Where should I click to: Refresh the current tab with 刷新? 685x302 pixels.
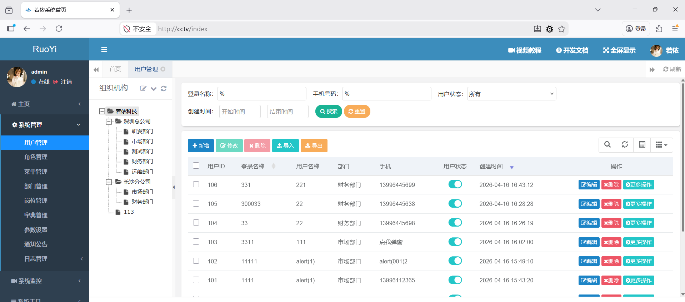coord(672,69)
